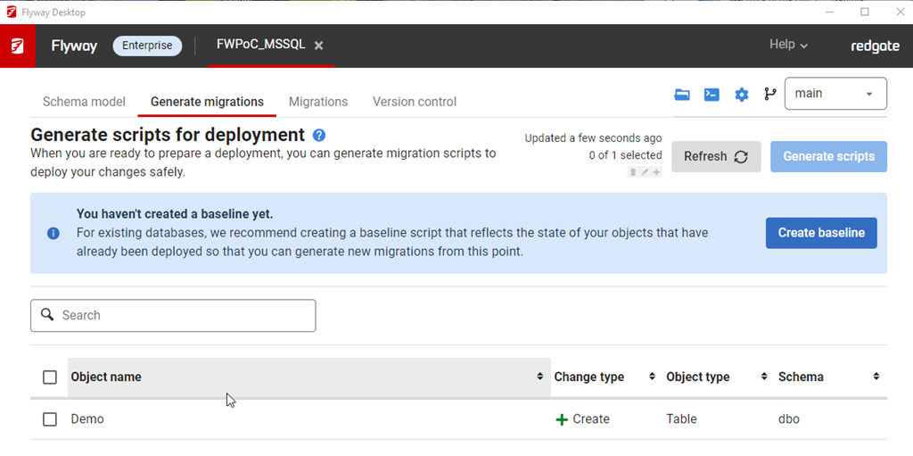Click the red Flyway logo icon

coord(18,46)
